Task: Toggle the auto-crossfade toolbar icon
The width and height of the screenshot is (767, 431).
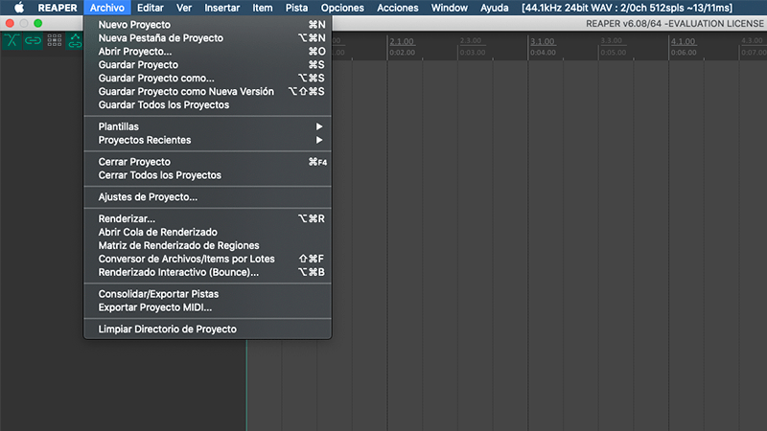Action: [12, 40]
